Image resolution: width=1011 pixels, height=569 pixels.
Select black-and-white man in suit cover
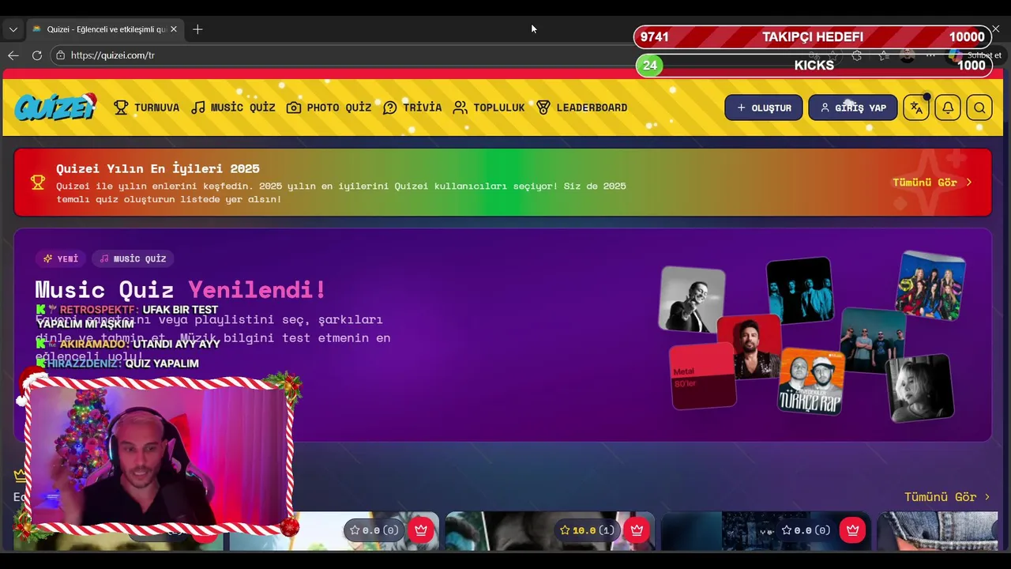click(693, 300)
